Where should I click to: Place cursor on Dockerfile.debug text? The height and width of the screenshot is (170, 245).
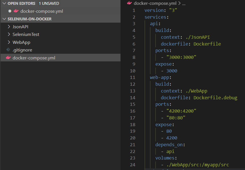(215, 98)
